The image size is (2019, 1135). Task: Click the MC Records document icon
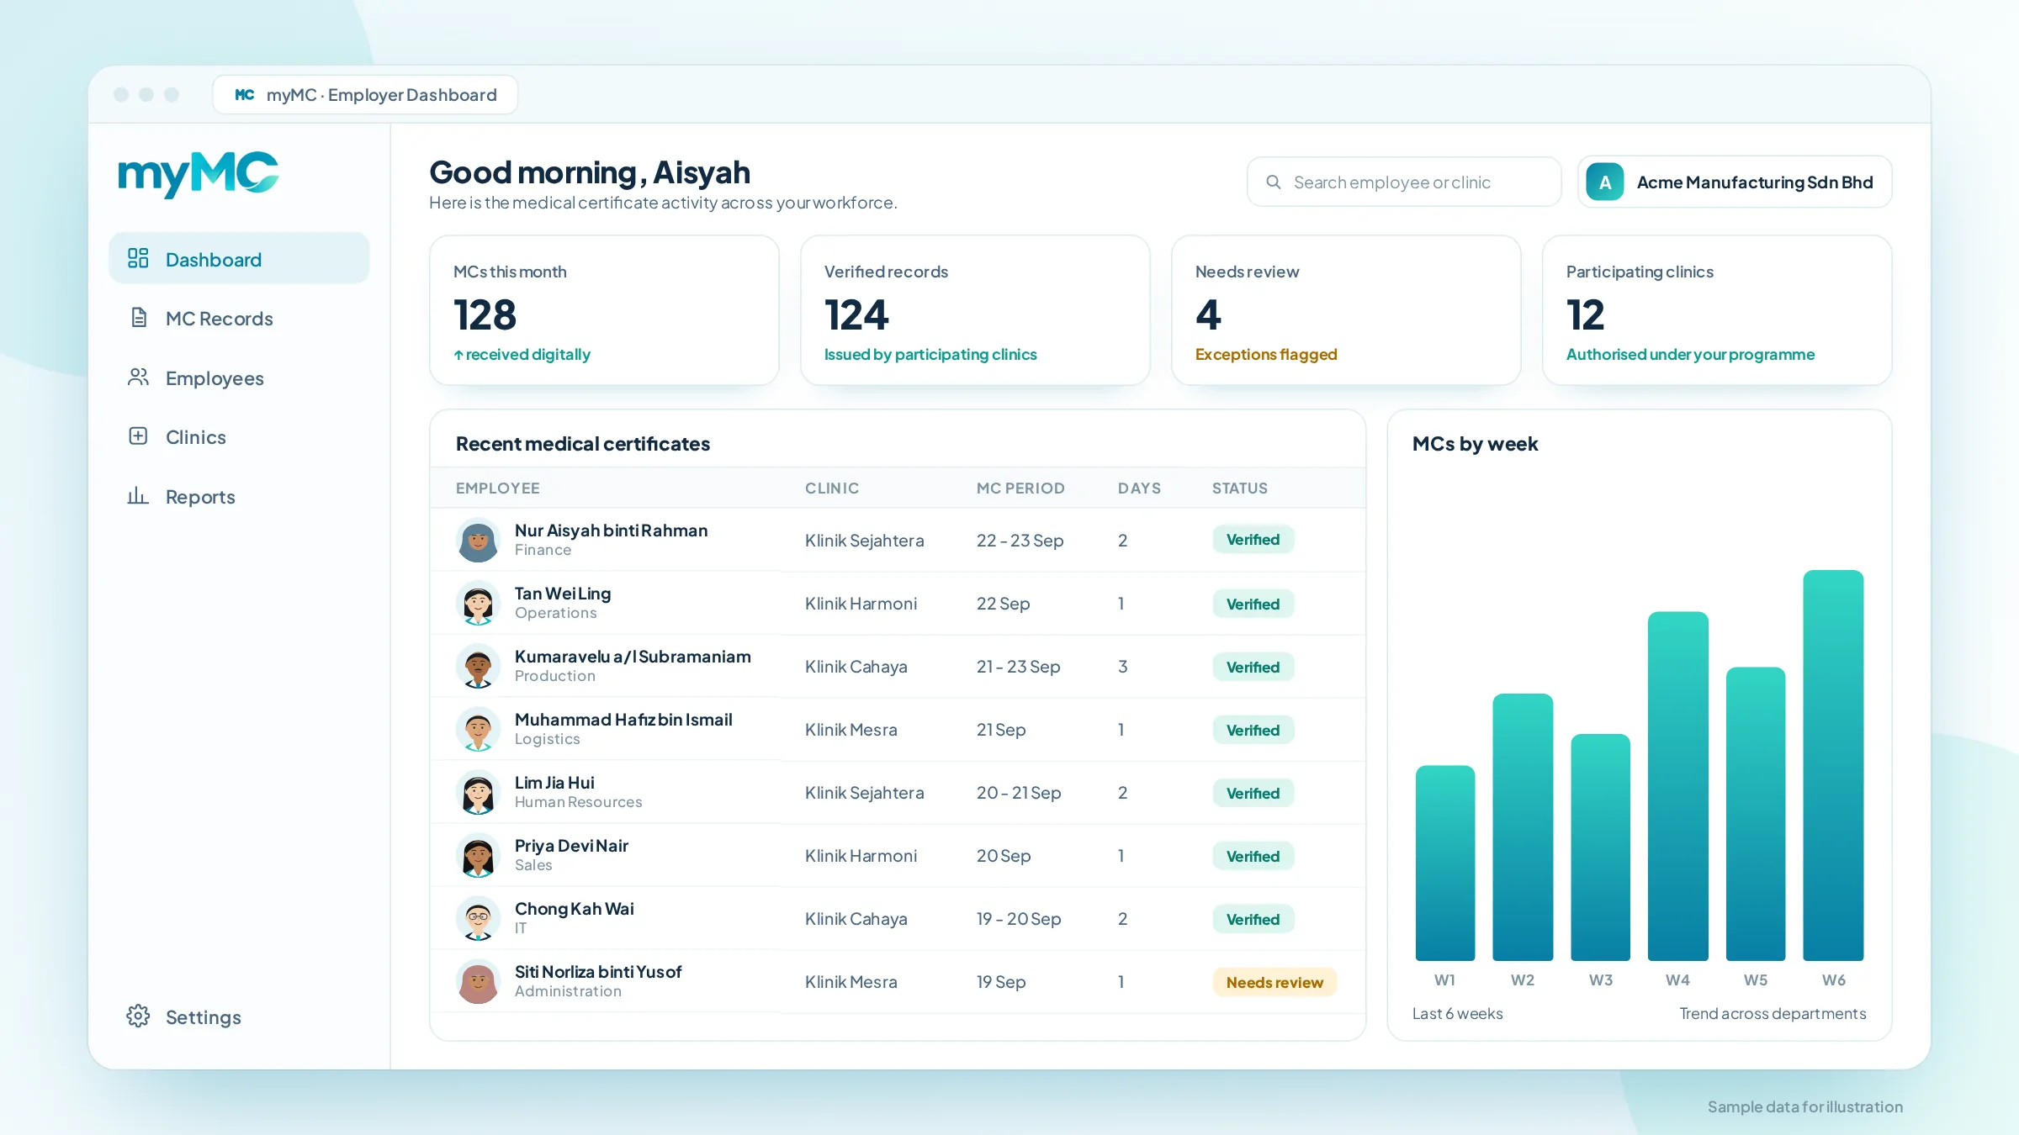click(139, 318)
